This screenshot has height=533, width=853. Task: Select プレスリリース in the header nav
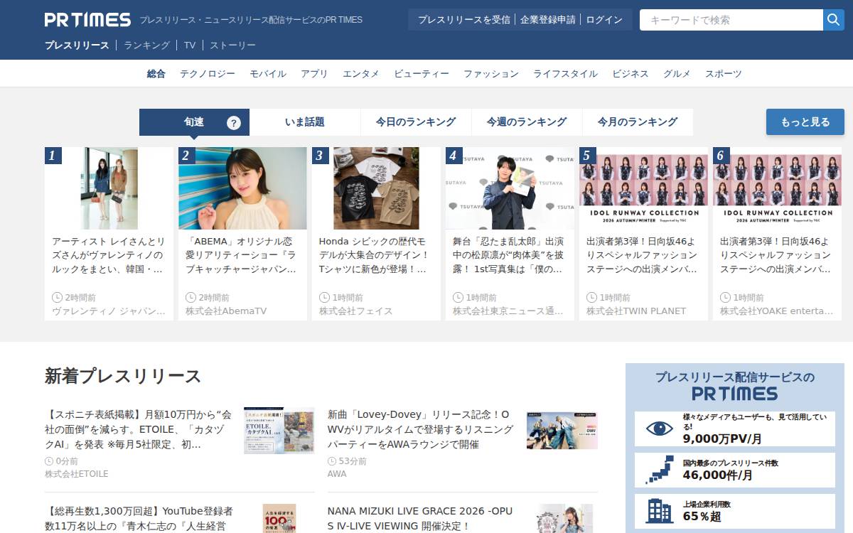(x=77, y=45)
